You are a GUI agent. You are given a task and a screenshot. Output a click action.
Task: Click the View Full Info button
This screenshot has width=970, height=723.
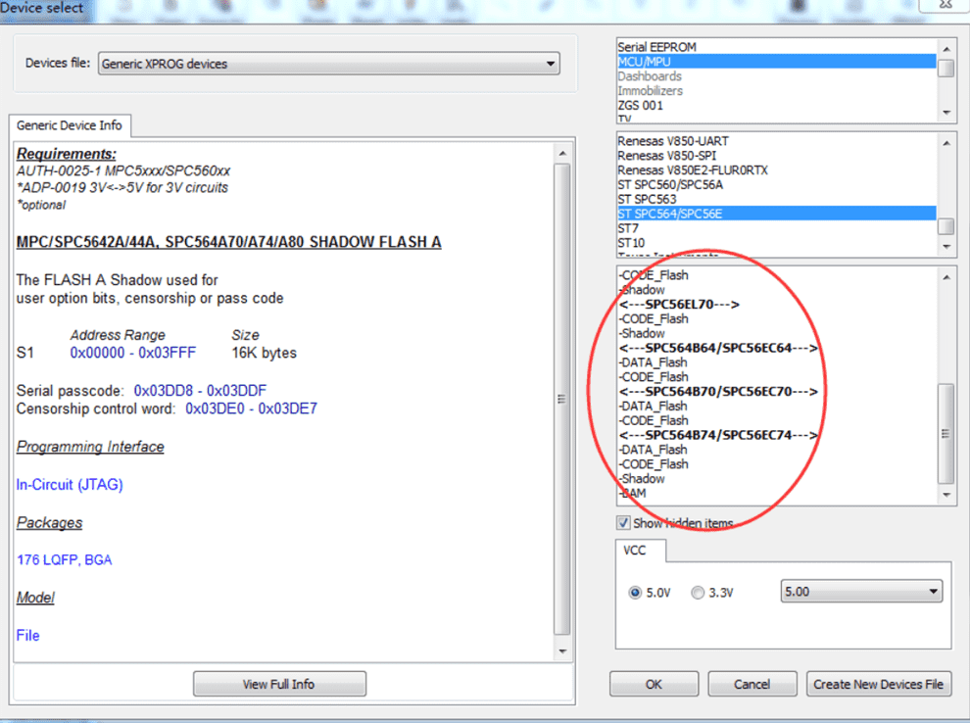pos(279,684)
